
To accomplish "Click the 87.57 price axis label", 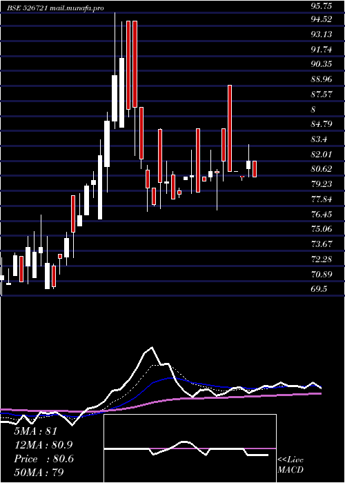I will (x=322, y=95).
